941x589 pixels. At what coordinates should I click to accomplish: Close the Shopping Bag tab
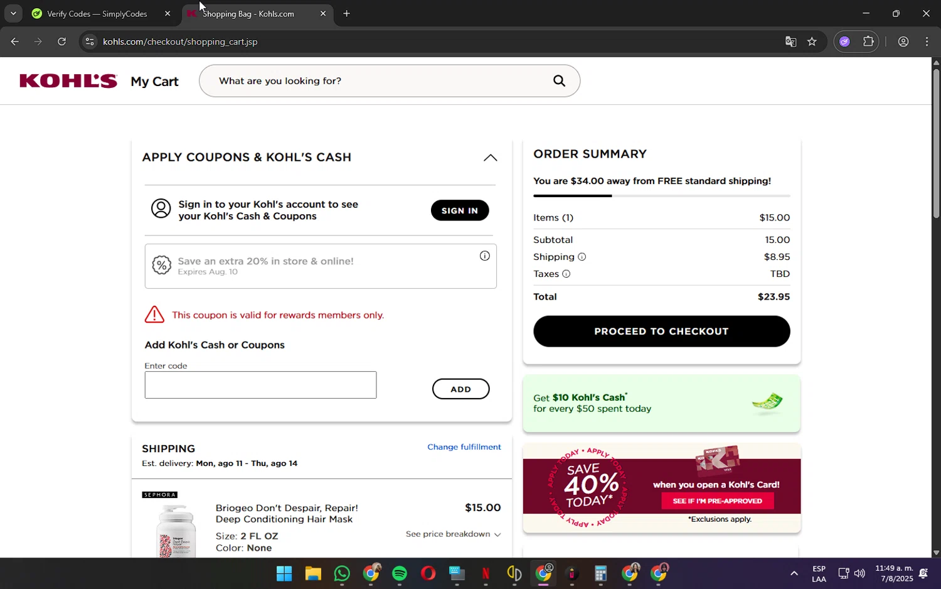point(323,13)
